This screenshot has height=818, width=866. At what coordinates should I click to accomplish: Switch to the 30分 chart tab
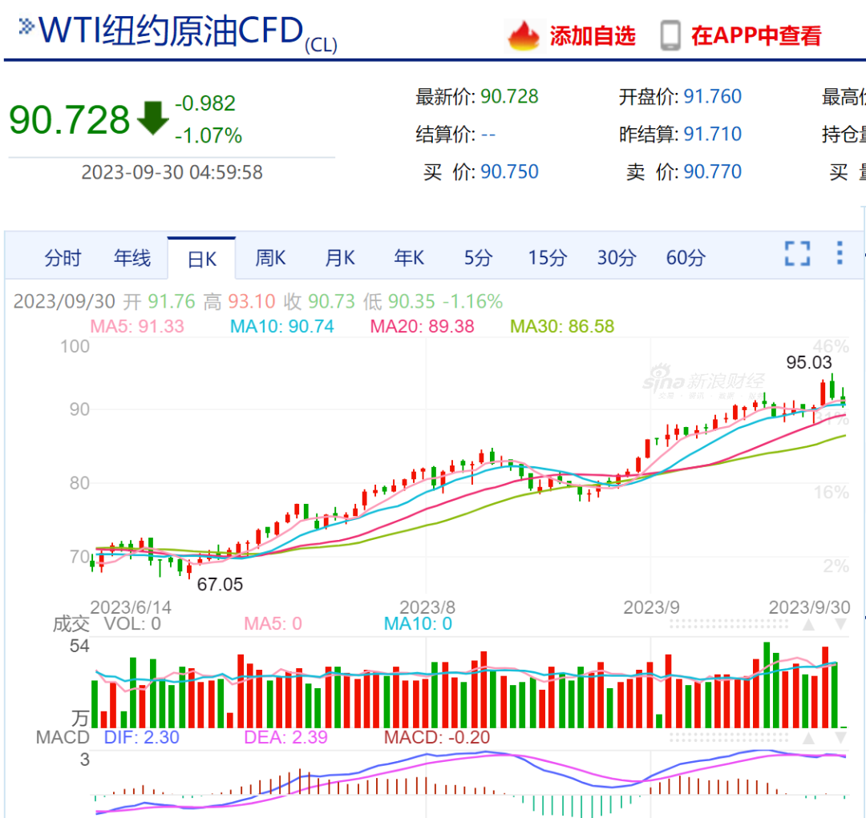(x=617, y=258)
